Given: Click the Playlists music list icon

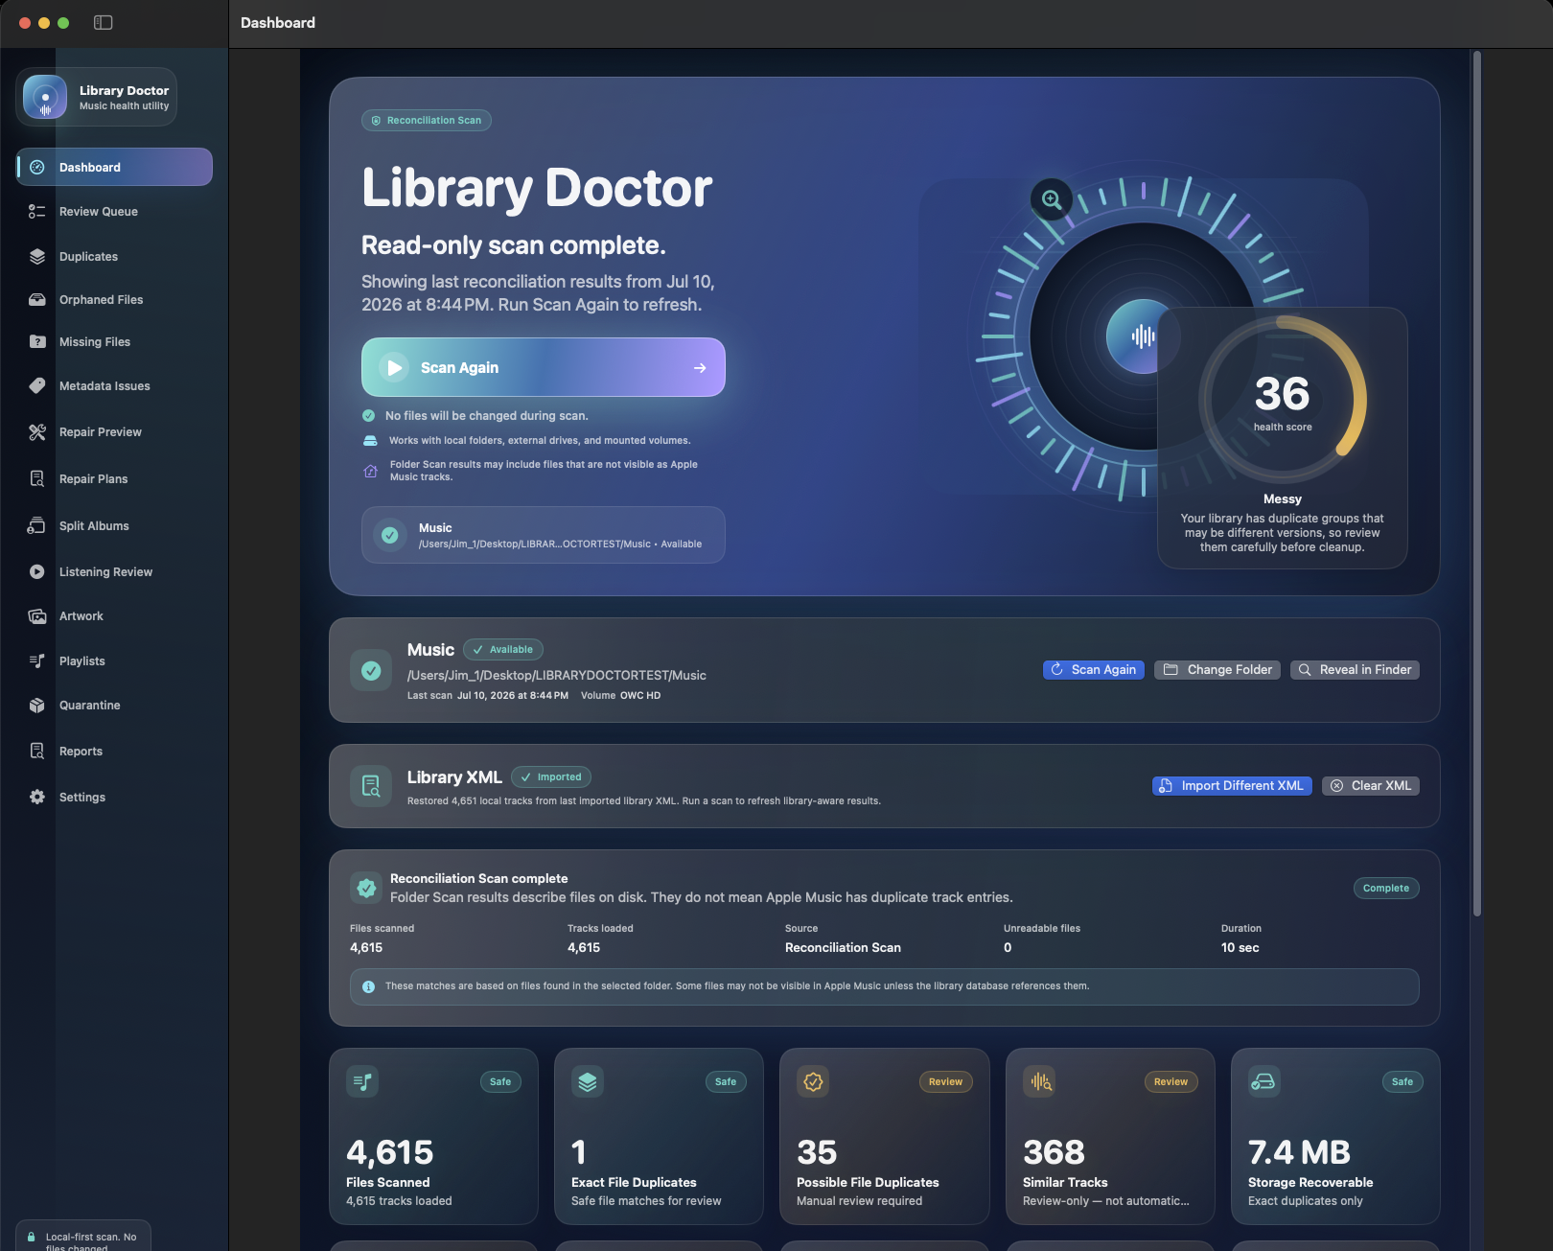Looking at the screenshot, I should pos(37,660).
